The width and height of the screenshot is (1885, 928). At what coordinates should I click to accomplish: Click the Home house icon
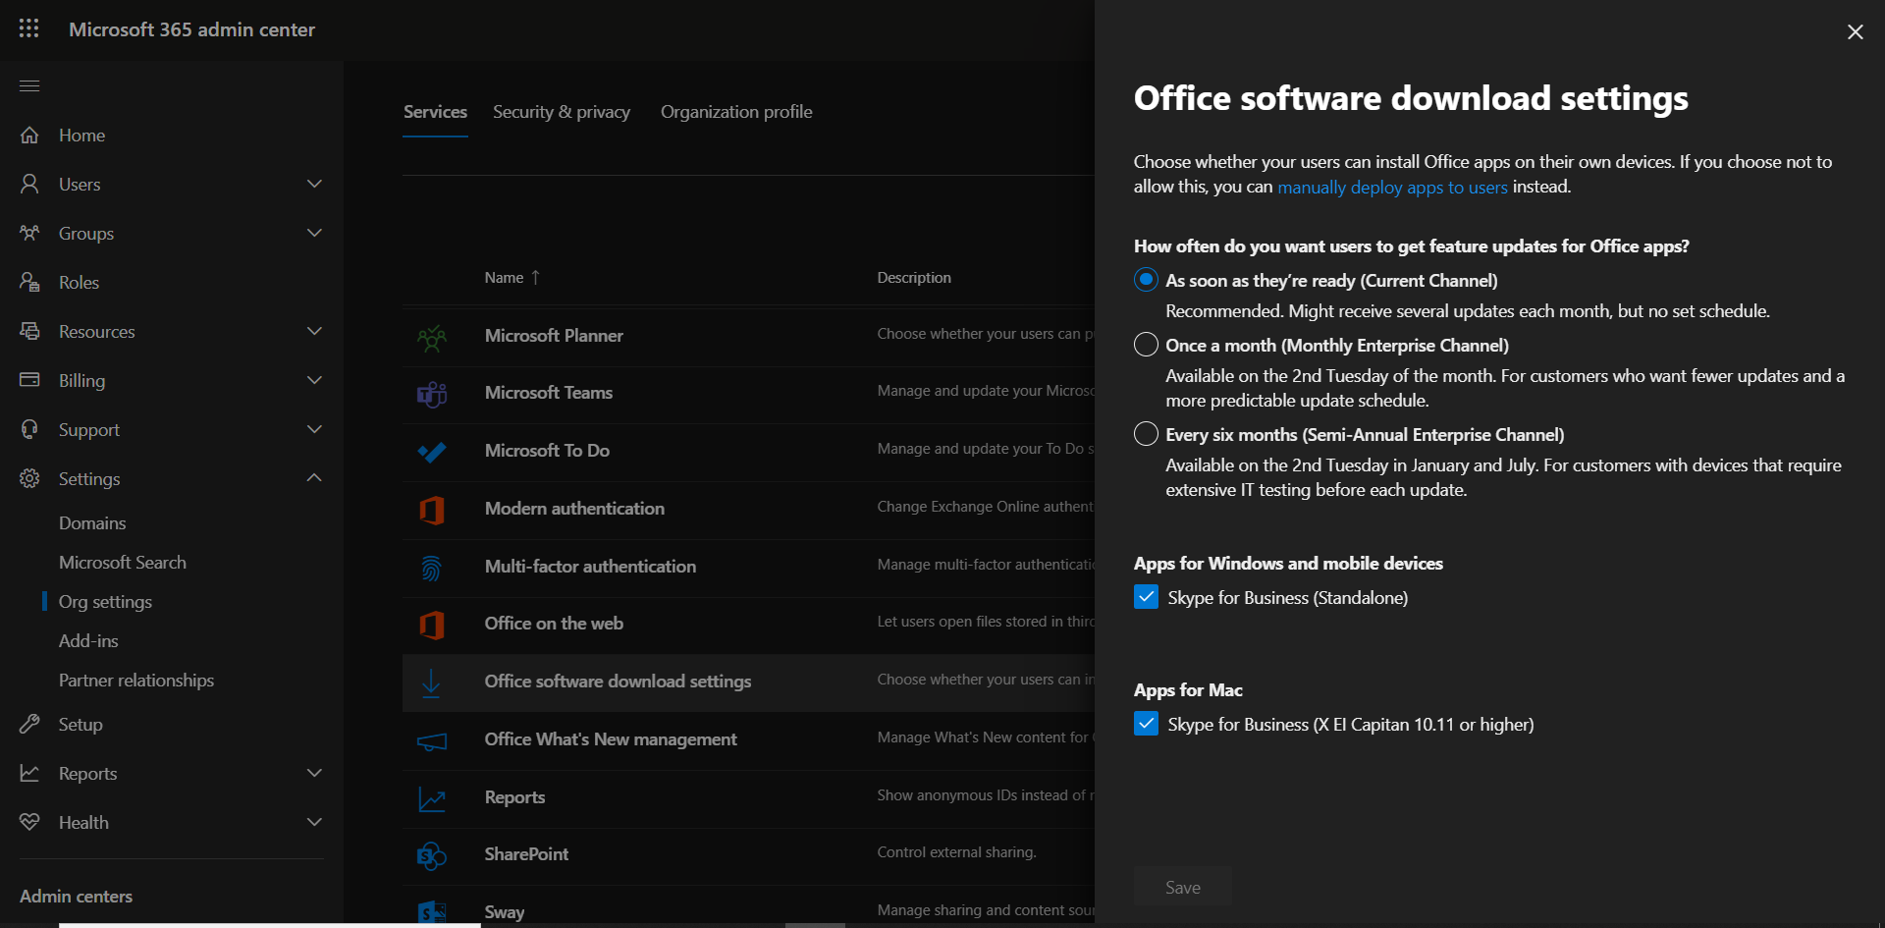pos(29,135)
